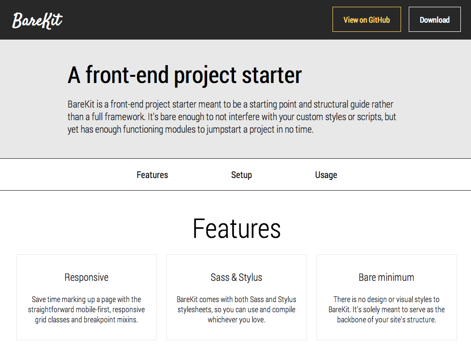The image size is (471, 346).
Task: Click the large Features section heading
Action: [x=236, y=229]
